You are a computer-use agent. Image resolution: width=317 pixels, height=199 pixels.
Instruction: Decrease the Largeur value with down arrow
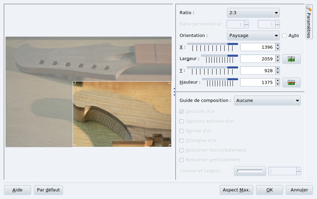point(278,61)
